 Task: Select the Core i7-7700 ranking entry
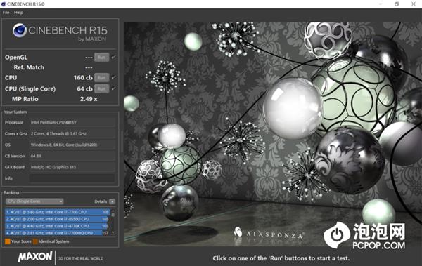coord(58,212)
